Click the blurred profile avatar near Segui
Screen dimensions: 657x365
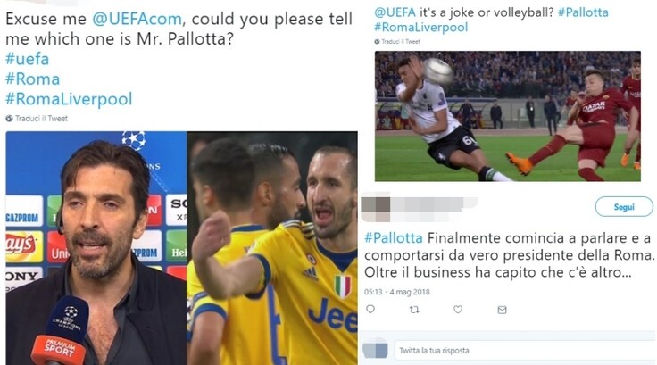click(x=376, y=208)
